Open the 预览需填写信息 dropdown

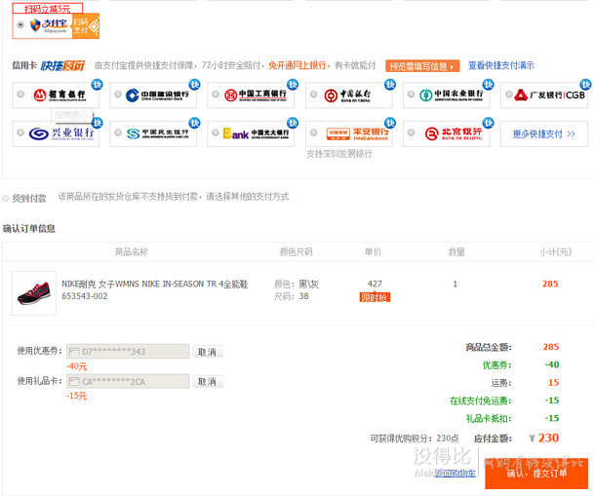(421, 66)
